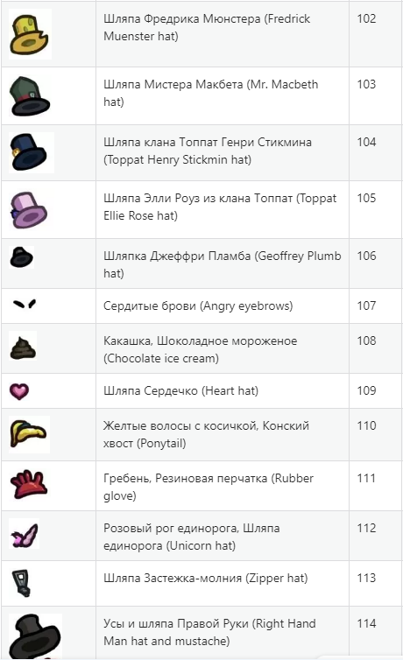
Task: Click the Geoffrey Plumb small black hat icon
Action: point(22,257)
